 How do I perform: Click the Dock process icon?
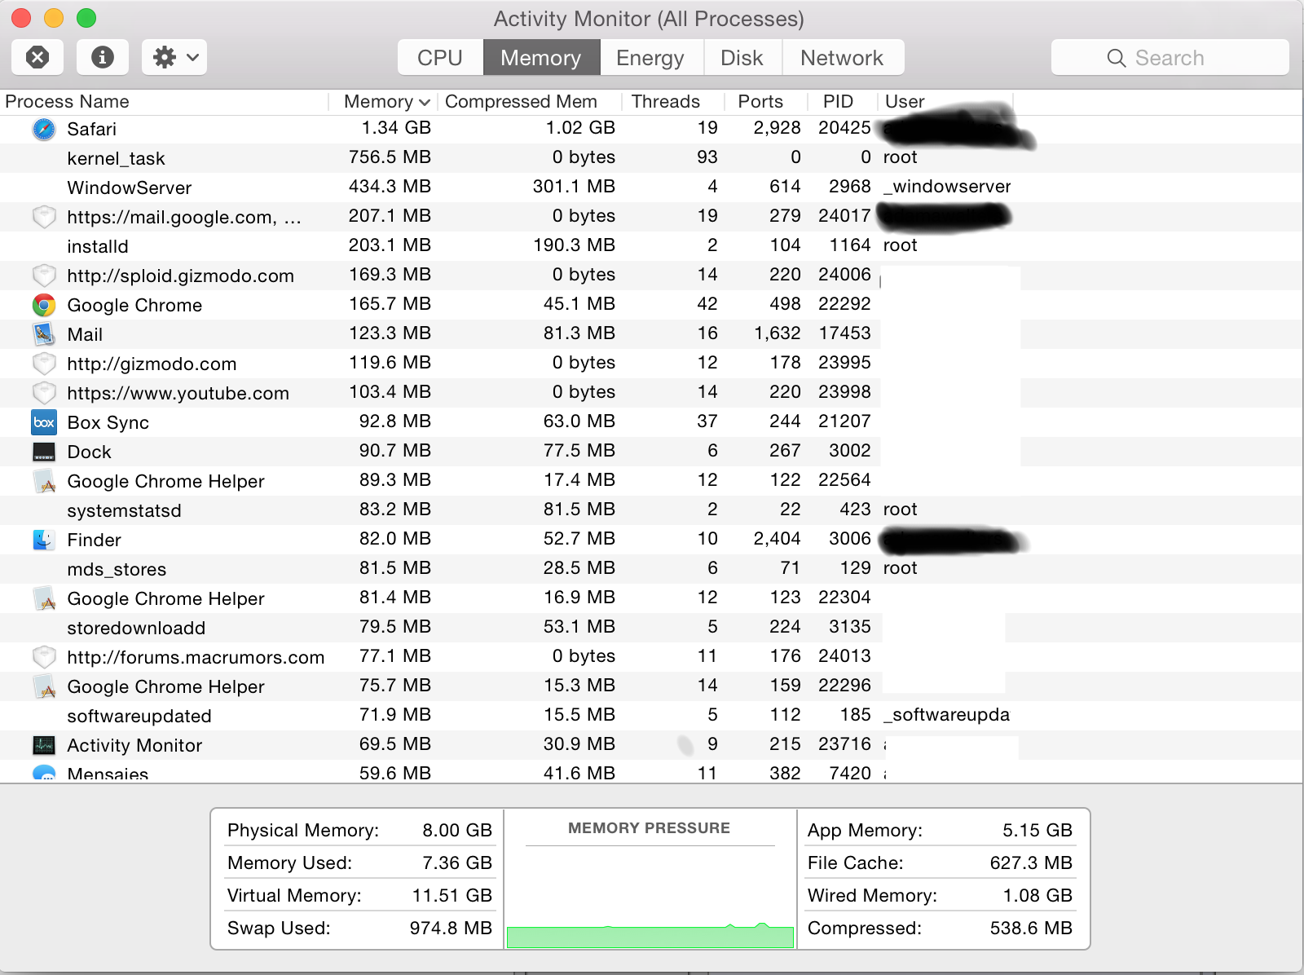44,452
